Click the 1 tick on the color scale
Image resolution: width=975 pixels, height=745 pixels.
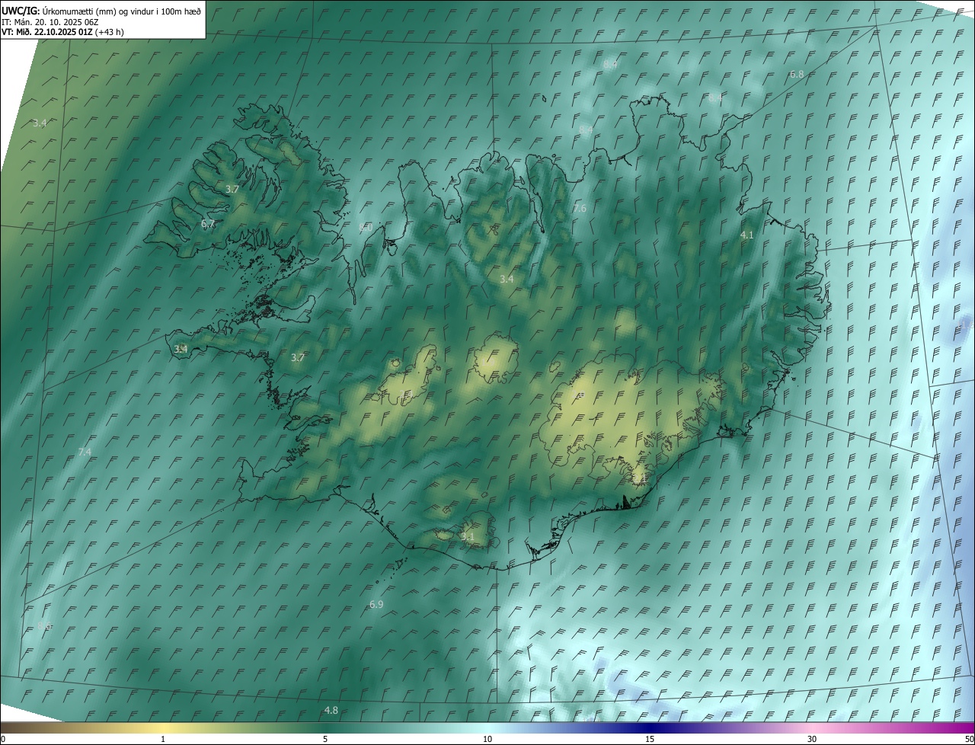click(163, 739)
